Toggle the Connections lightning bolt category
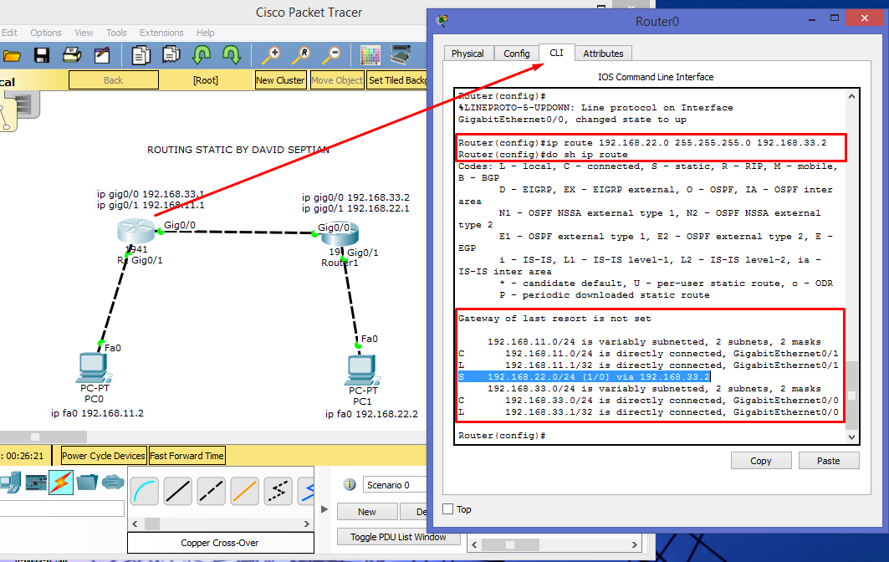 pyautogui.click(x=60, y=482)
